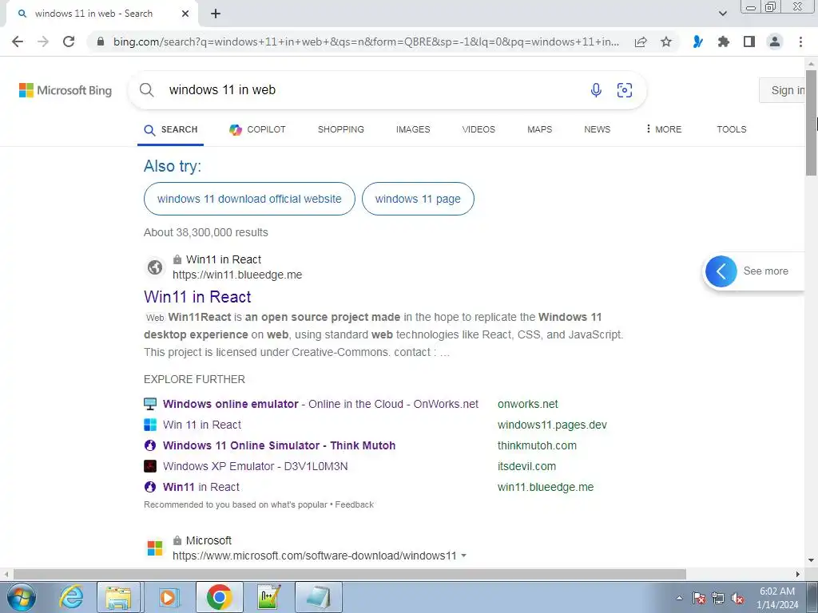Select the SEARCH tab

171,130
